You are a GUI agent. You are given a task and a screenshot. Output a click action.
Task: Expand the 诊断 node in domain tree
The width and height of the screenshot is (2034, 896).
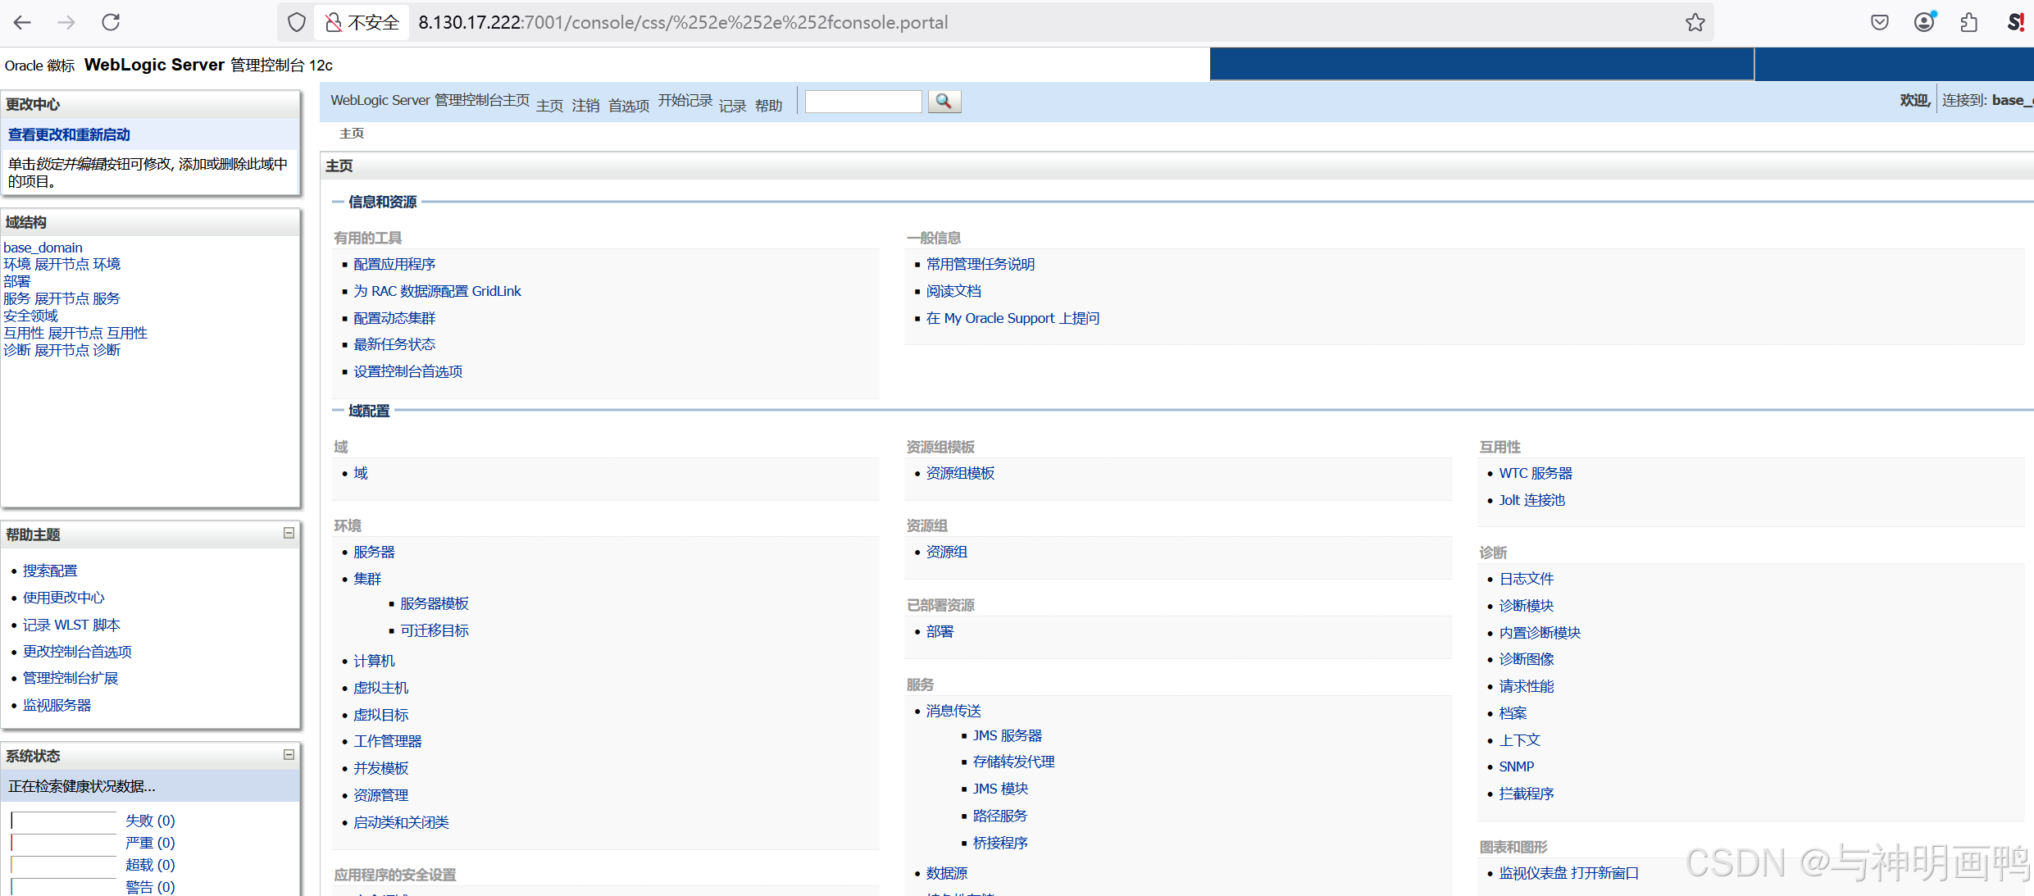[x=61, y=350]
